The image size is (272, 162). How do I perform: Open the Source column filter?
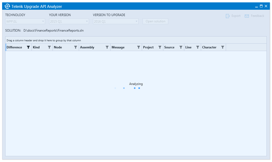pyautogui.click(x=181, y=47)
